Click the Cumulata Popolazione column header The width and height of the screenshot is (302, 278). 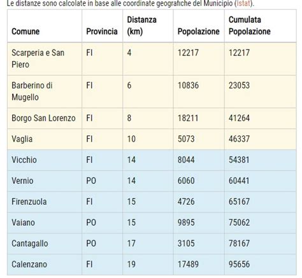(x=250, y=25)
